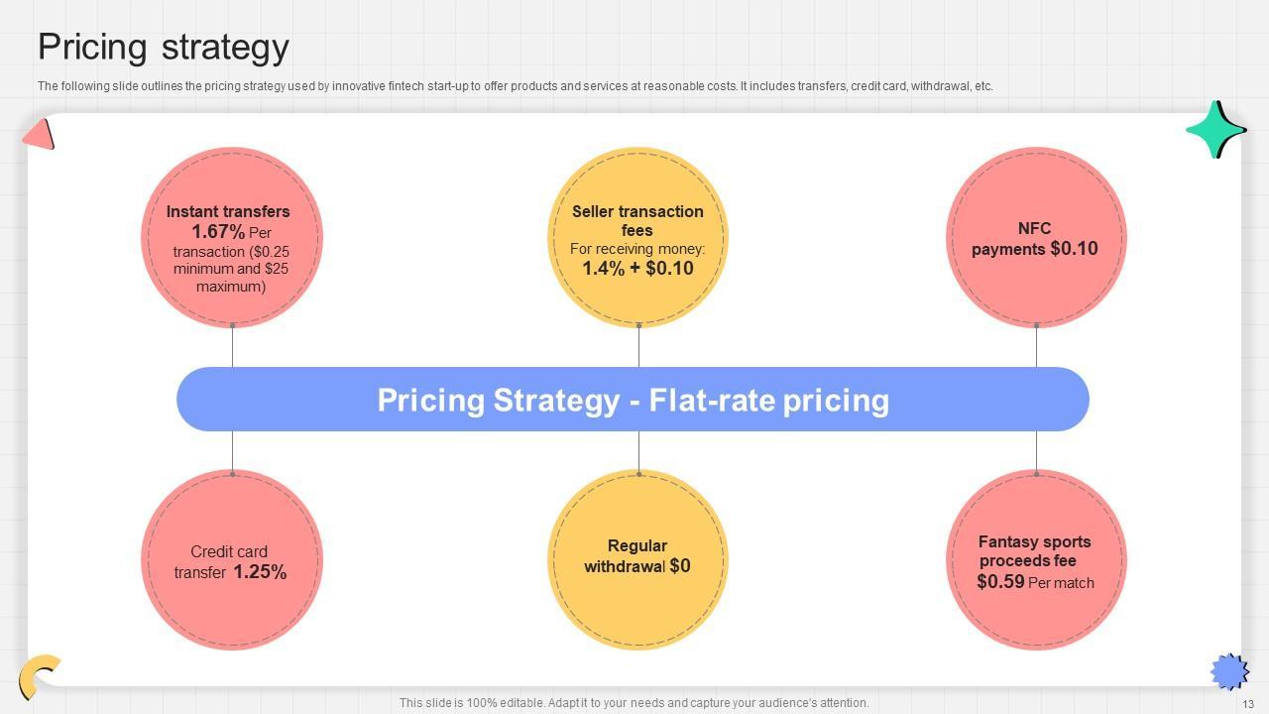
Task: Click the editable slide footer note
Action: pos(634,703)
